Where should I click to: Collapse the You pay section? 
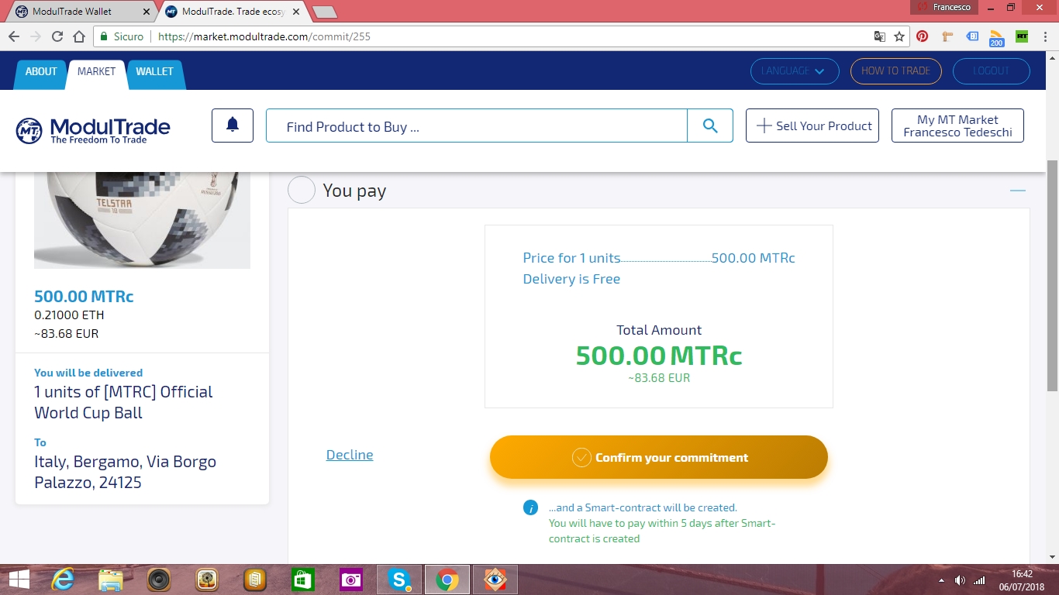(1018, 191)
